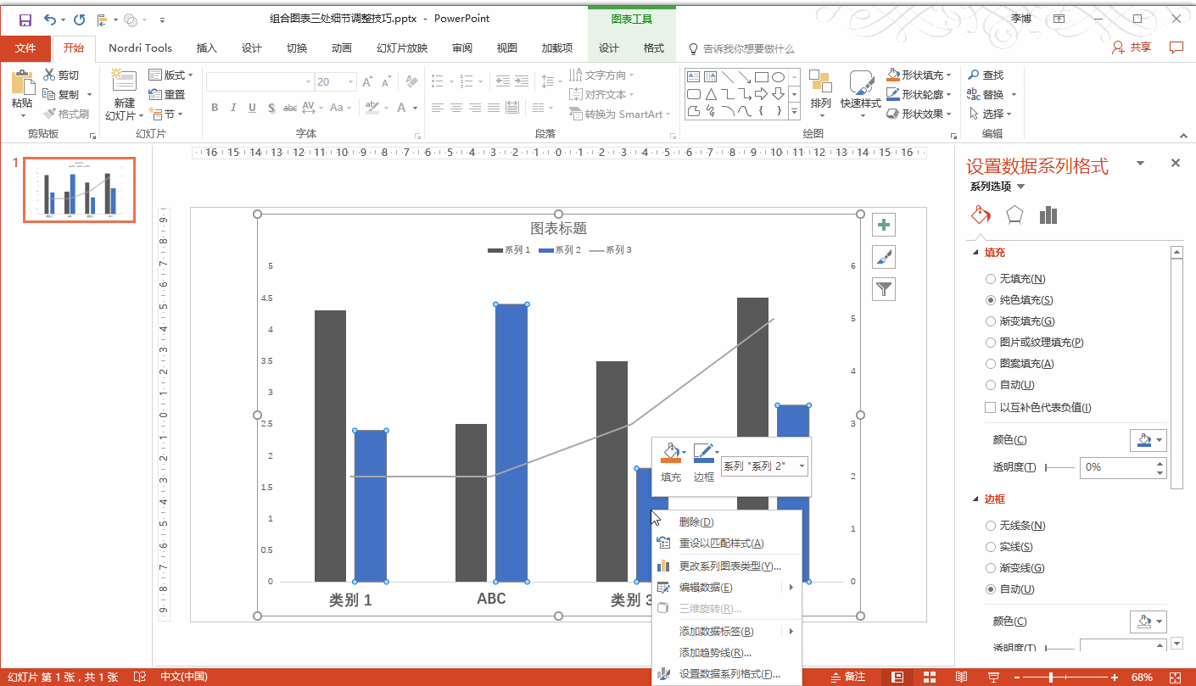Click the 格式刷 format painter
The width and height of the screenshot is (1196, 686).
tap(66, 114)
